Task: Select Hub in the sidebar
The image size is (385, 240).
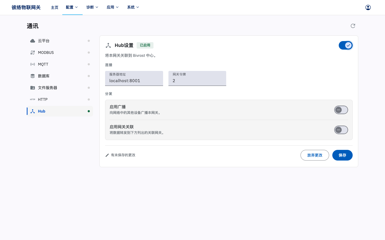Action: pos(60,111)
